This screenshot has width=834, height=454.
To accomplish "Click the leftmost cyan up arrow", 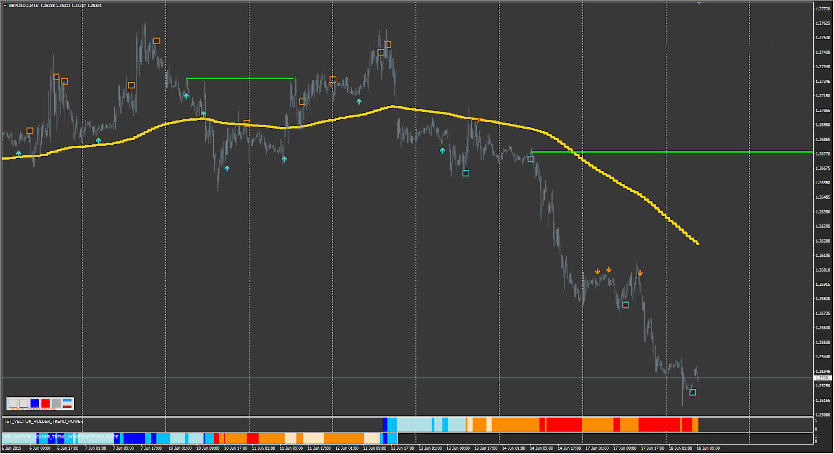I will [19, 154].
